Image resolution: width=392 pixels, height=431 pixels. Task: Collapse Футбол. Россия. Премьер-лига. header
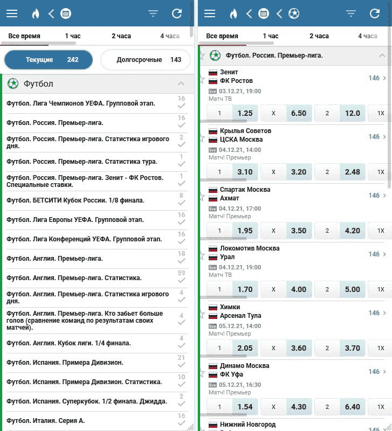point(382,55)
